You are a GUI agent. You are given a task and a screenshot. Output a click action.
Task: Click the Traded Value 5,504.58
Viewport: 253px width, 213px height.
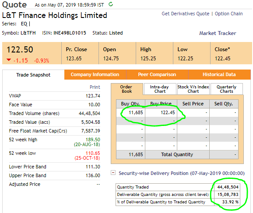coord(91,122)
